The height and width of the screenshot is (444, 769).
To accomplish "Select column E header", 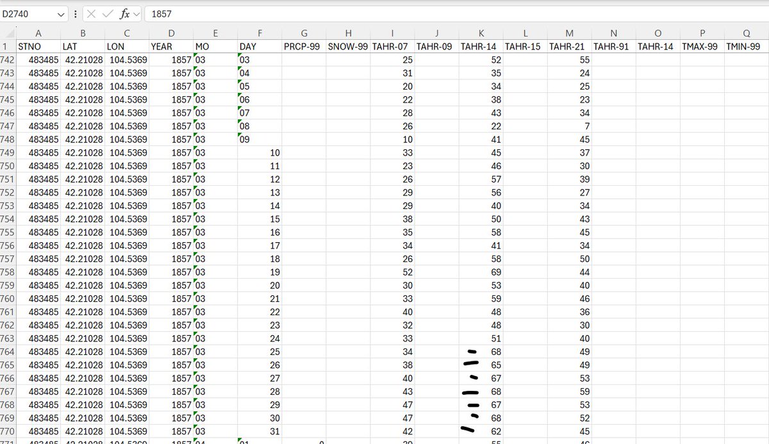I will pyautogui.click(x=215, y=33).
